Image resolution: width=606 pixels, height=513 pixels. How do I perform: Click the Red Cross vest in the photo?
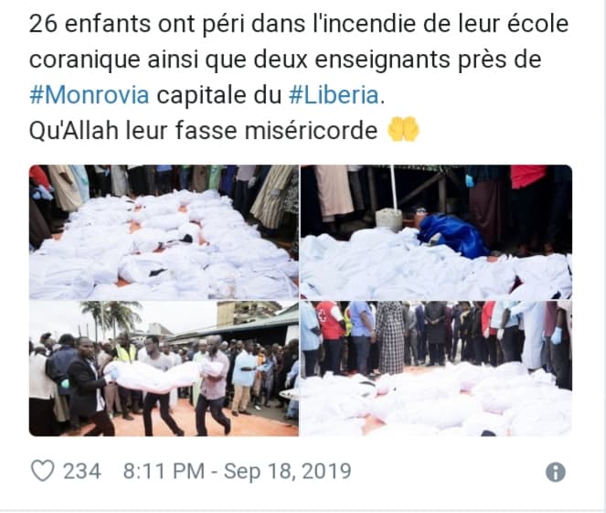pyautogui.click(x=331, y=321)
